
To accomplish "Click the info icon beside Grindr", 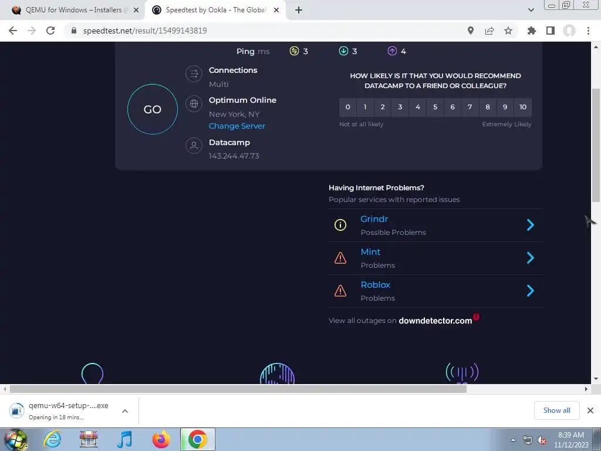I will (340, 225).
